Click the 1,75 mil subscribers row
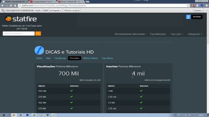Screen dimensions: 209x117 click(x=138, y=109)
